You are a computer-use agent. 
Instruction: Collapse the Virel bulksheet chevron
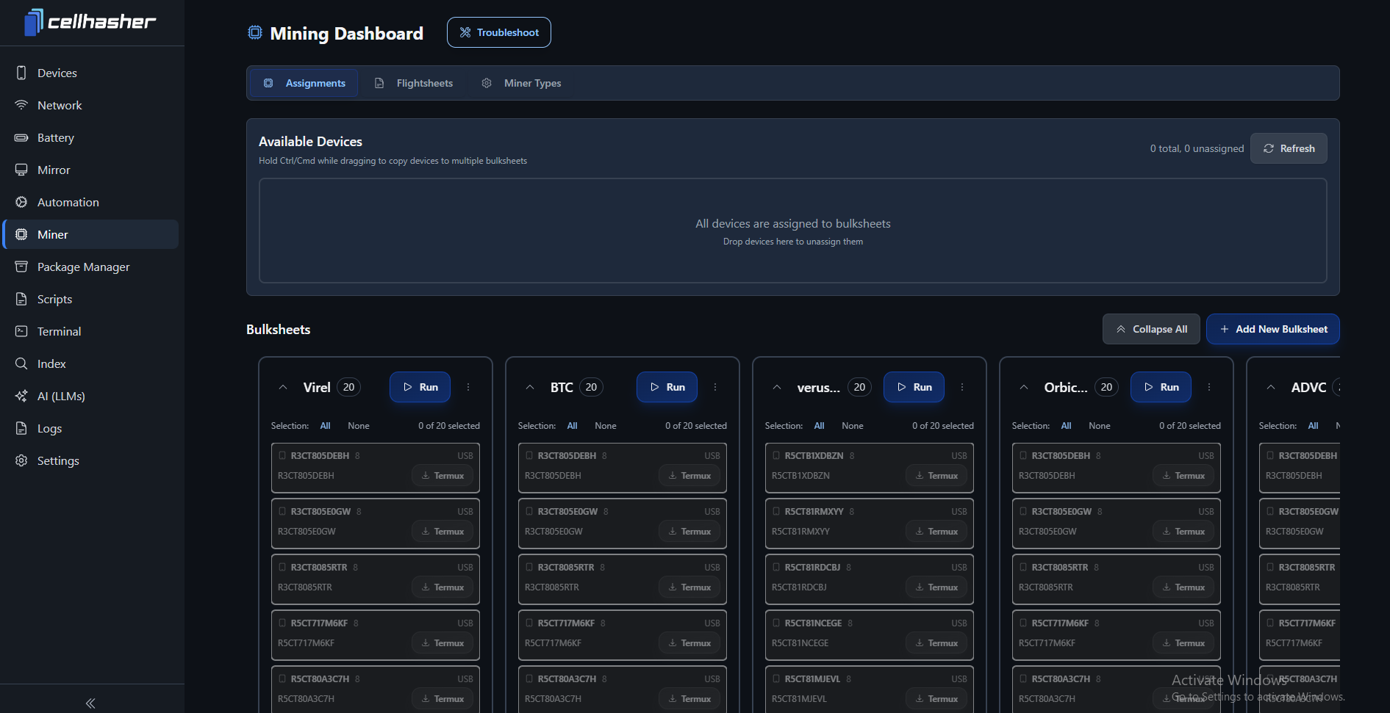coord(283,388)
